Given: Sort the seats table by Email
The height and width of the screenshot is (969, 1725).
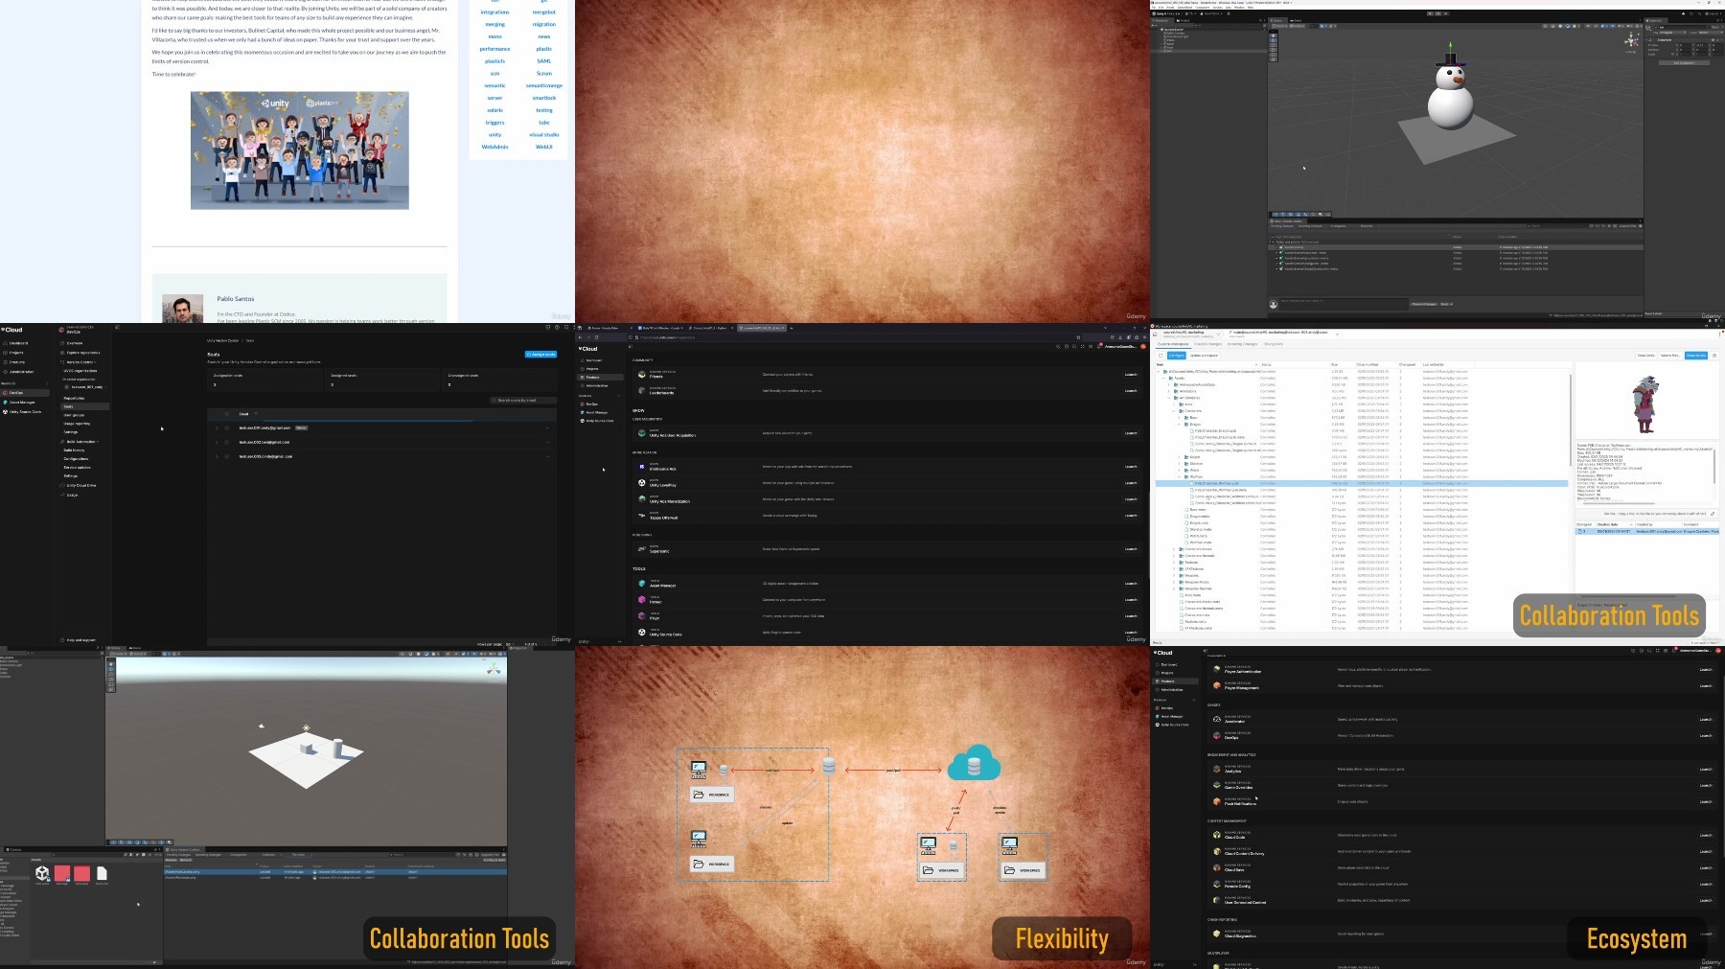Looking at the screenshot, I should pos(243,414).
